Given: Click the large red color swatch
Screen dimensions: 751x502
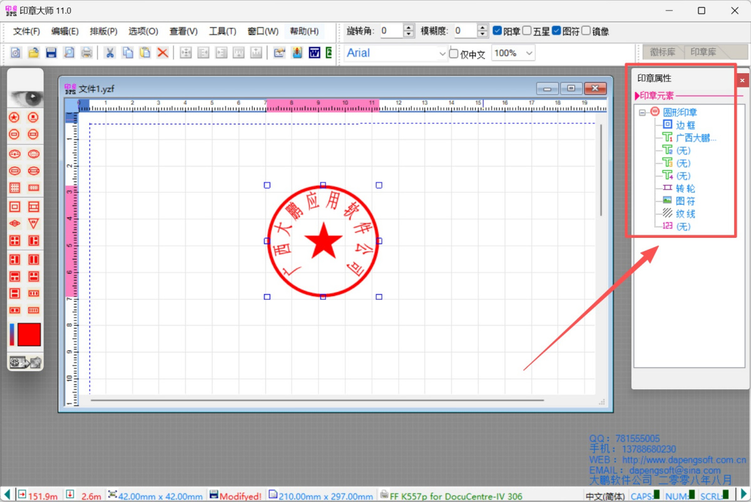Looking at the screenshot, I should [29, 335].
